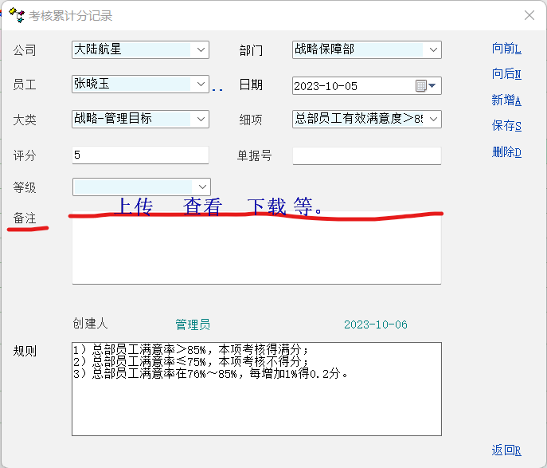The width and height of the screenshot is (547, 468).
Task: Click the 删除 delete link
Action: [506, 152]
